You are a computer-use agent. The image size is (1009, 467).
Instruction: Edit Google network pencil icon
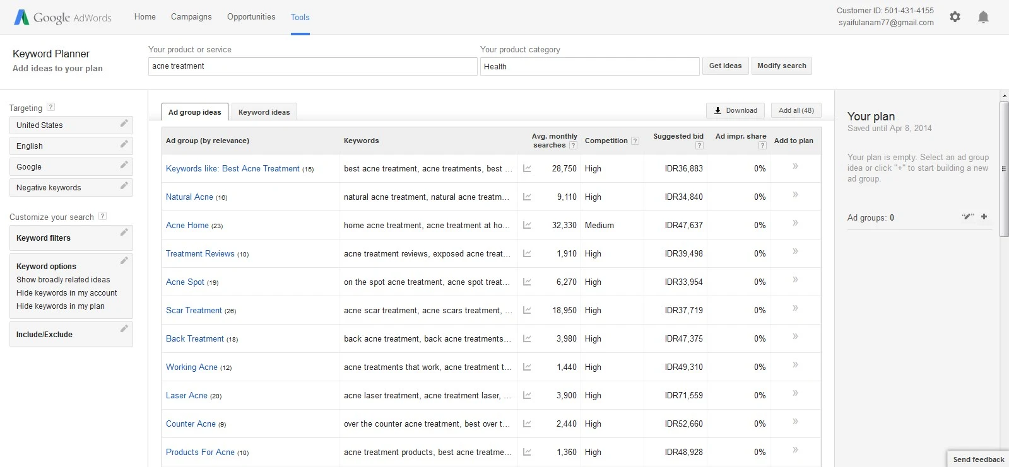124,165
